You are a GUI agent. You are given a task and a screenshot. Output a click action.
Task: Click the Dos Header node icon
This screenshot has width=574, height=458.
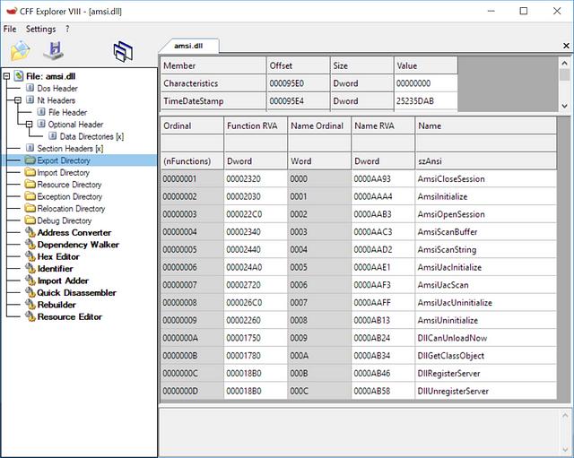point(30,88)
